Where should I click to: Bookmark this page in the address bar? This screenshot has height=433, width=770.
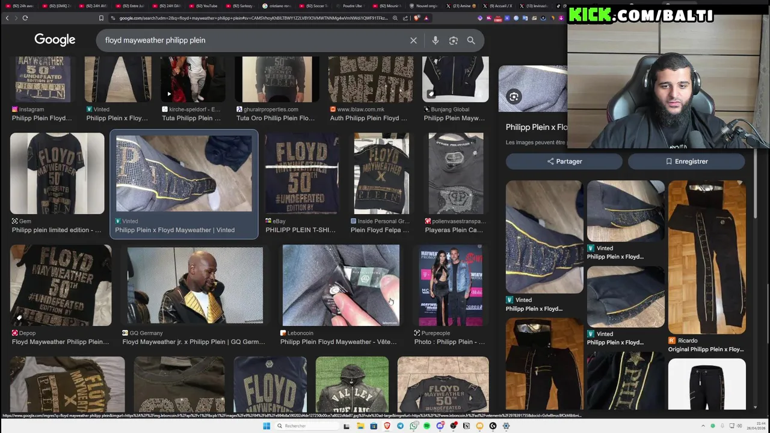101,18
